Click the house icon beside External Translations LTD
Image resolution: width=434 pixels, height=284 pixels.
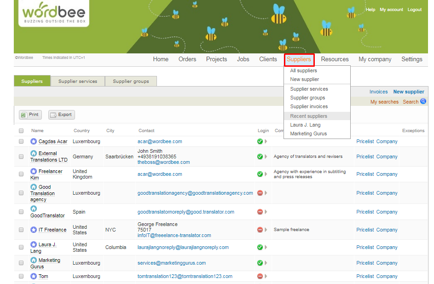[x=34, y=153]
